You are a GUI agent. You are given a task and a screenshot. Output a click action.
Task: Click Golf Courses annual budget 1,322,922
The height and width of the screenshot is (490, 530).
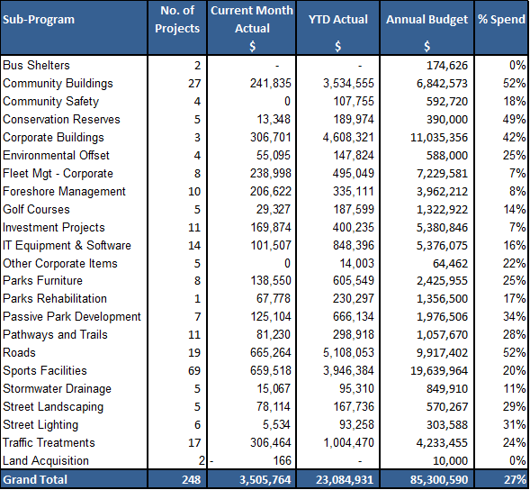click(442, 210)
